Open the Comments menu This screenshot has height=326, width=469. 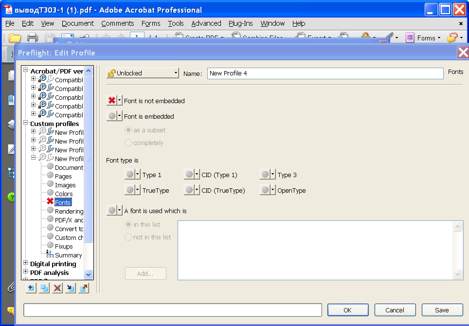pos(118,23)
